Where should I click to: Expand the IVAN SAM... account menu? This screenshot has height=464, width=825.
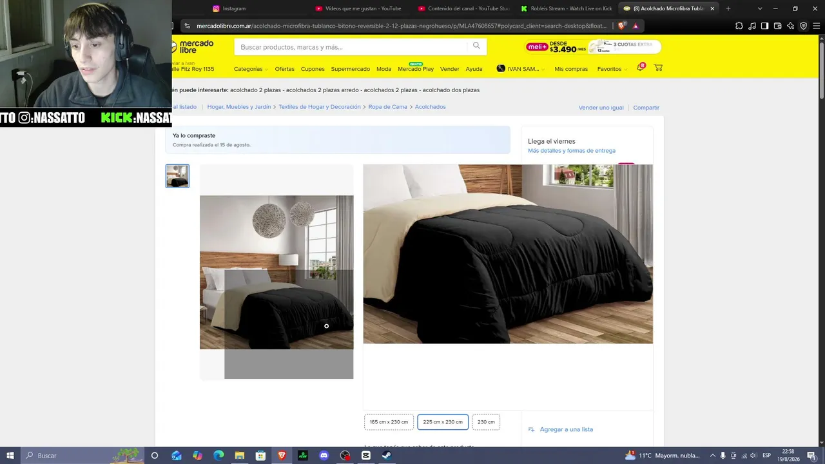(x=521, y=69)
